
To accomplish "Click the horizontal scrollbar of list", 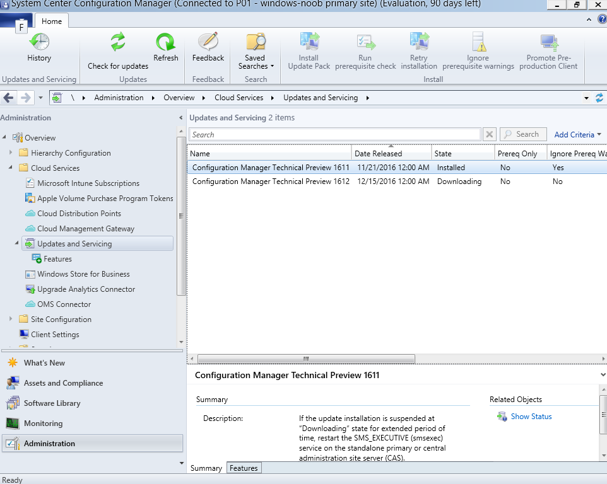I will (x=306, y=359).
